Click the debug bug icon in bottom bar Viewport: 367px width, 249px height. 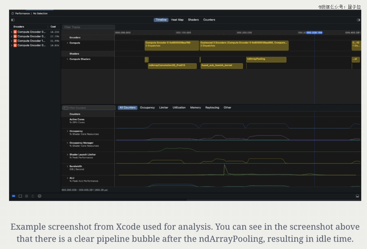pyautogui.click(x=27, y=196)
